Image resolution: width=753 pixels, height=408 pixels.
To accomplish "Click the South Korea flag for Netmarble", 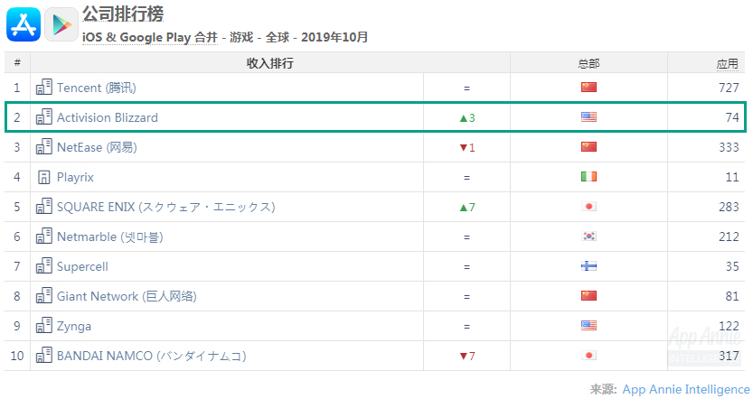I will [588, 236].
